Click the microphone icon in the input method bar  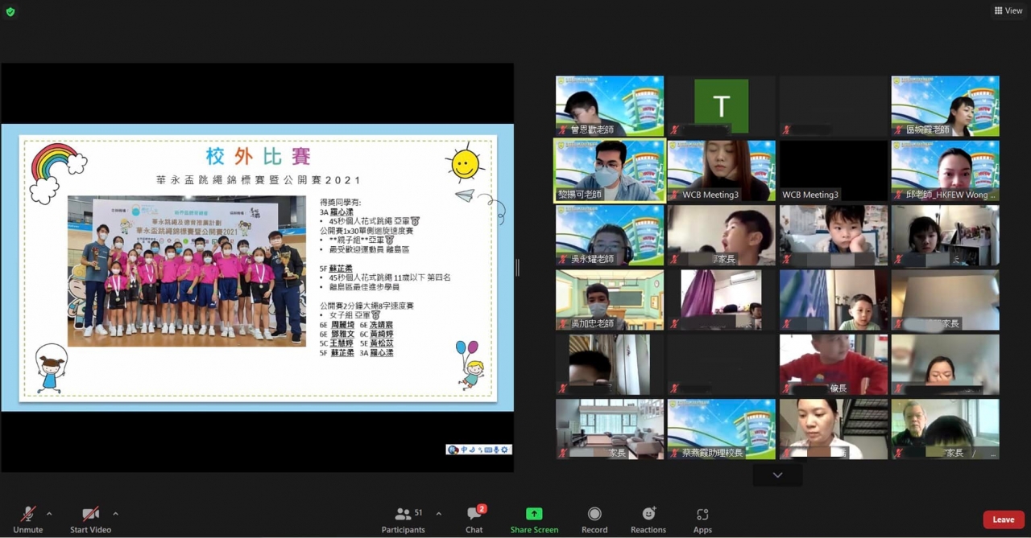(496, 450)
